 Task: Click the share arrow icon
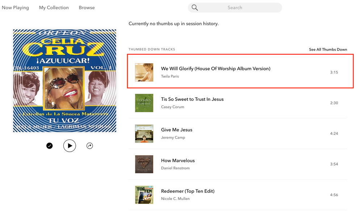[x=90, y=146]
